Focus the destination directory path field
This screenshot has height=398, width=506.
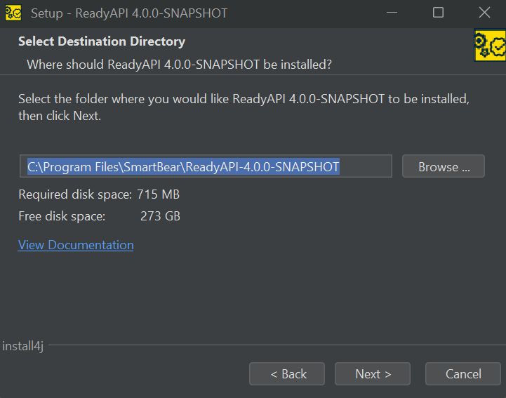[206, 166]
